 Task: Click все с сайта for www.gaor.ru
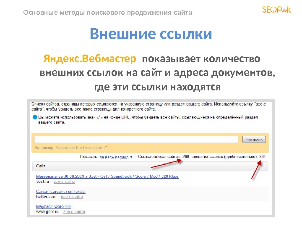tap(74, 211)
